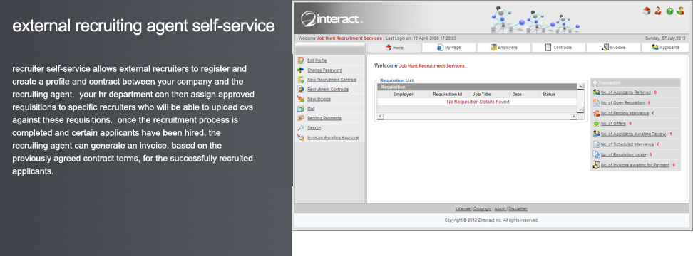Open the Employers tab
The width and height of the screenshot is (693, 256).
point(504,48)
